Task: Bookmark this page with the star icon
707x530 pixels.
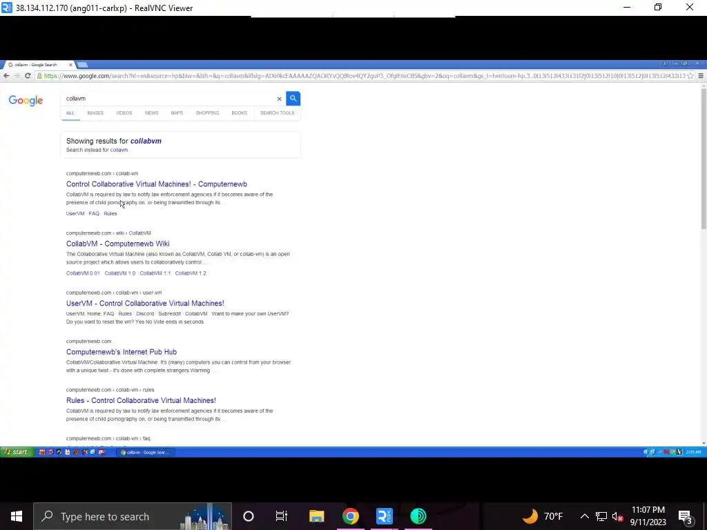Action: tap(690, 76)
